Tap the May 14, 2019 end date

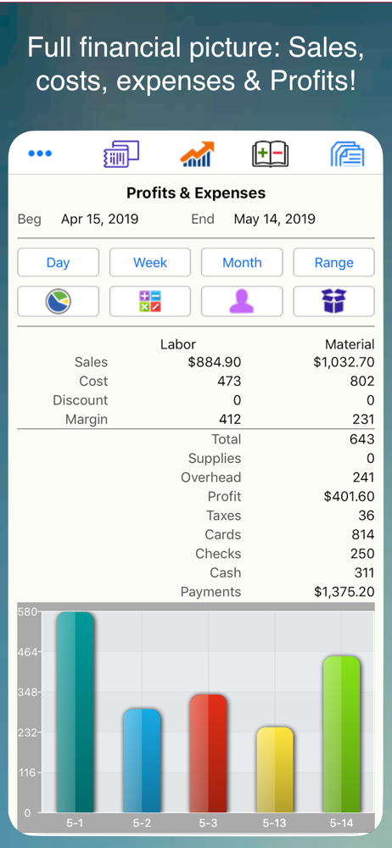(x=275, y=219)
